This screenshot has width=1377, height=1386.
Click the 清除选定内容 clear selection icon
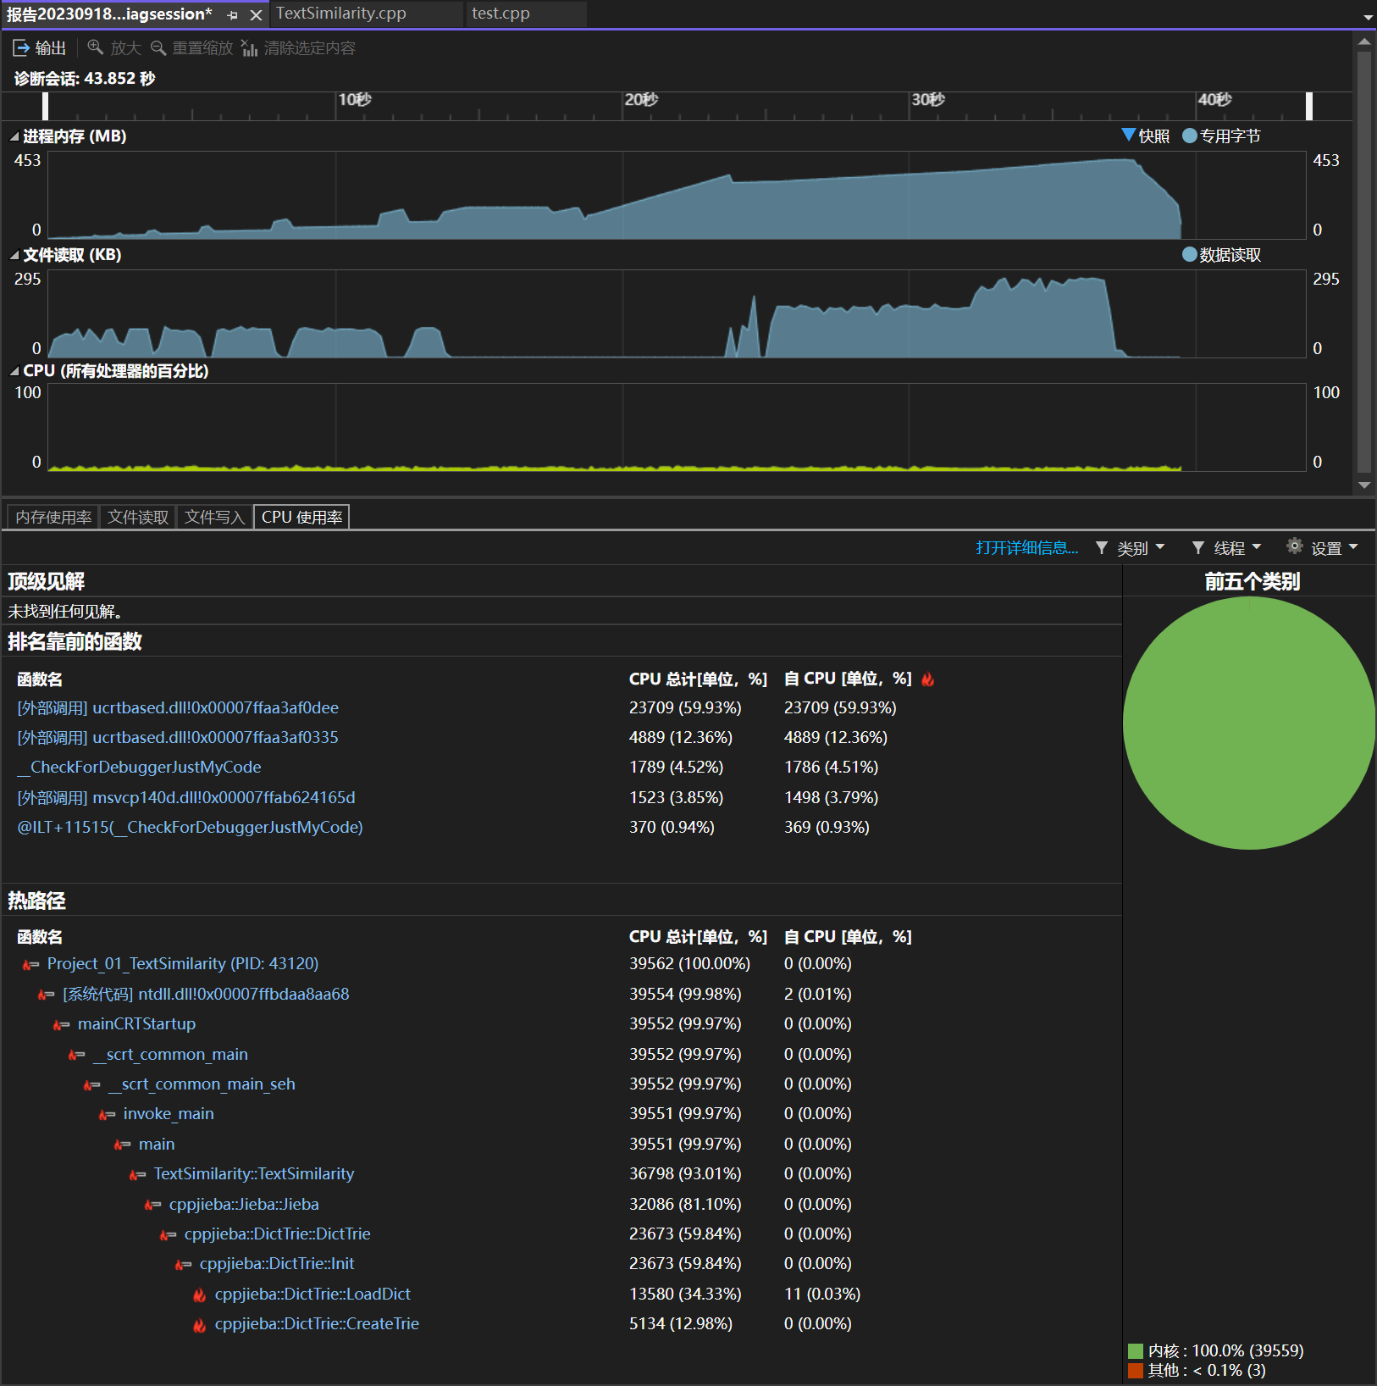(249, 48)
